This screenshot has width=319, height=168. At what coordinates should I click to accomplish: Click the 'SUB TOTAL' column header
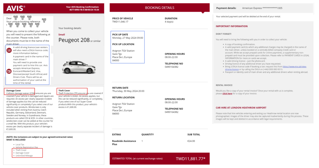point(194,135)
